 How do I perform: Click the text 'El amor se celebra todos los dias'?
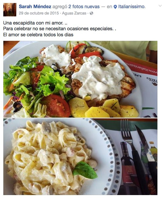click(38, 35)
